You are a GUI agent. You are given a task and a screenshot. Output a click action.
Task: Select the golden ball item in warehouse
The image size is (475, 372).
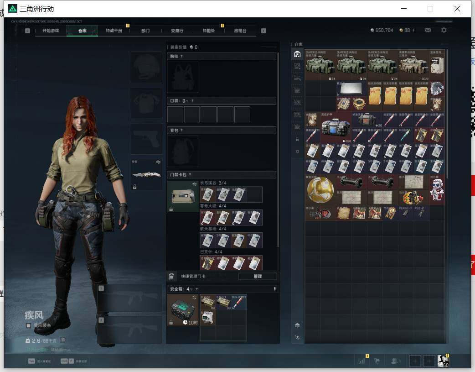coord(320,189)
